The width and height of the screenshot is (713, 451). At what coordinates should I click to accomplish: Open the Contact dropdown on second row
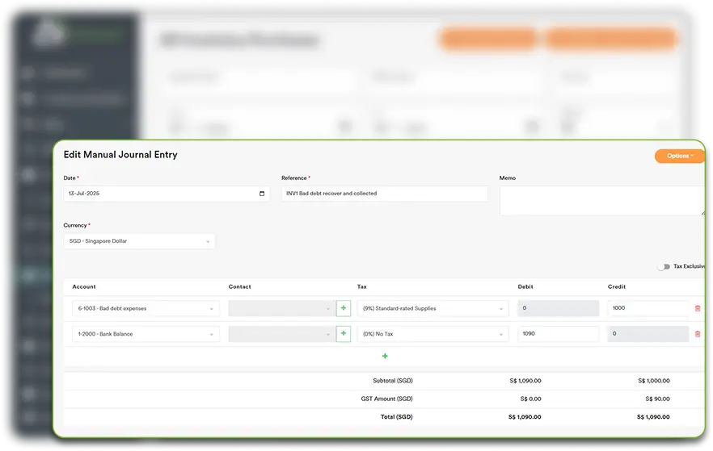[x=281, y=334]
